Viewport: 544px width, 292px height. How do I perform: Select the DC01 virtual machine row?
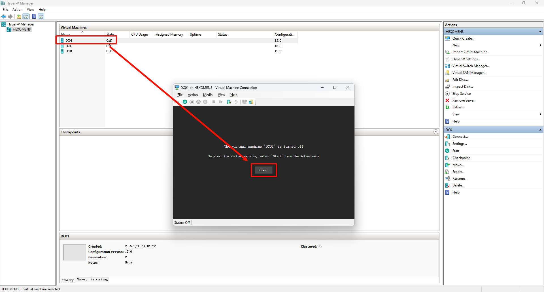pyautogui.click(x=178, y=40)
